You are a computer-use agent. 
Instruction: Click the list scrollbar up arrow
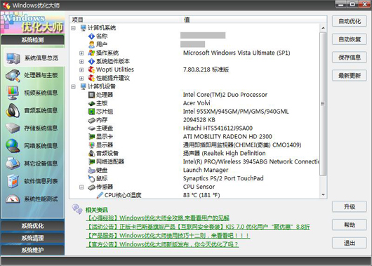coord(323,28)
